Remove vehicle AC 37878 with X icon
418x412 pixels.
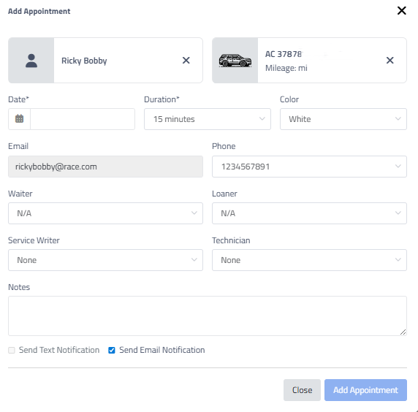click(x=389, y=60)
